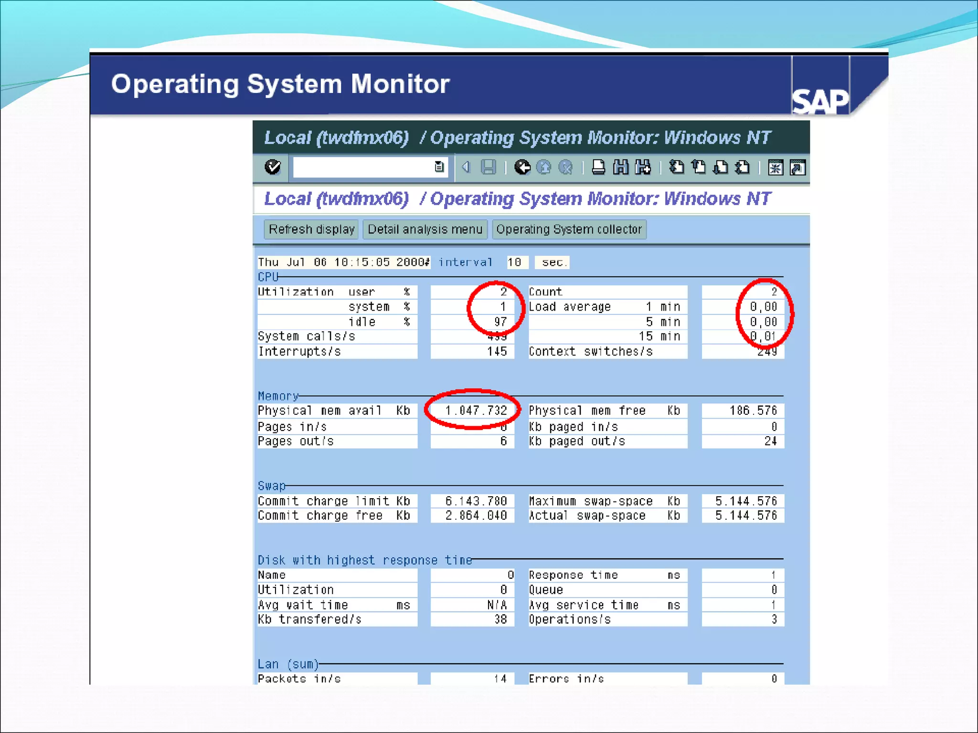This screenshot has width=978, height=733.
Task: Click the Enter checkmark icon
Action: coord(273,167)
